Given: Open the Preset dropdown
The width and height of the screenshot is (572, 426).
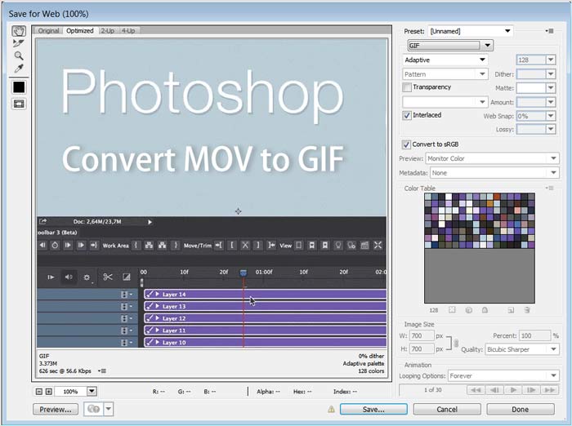Looking at the screenshot, I should click(x=471, y=31).
